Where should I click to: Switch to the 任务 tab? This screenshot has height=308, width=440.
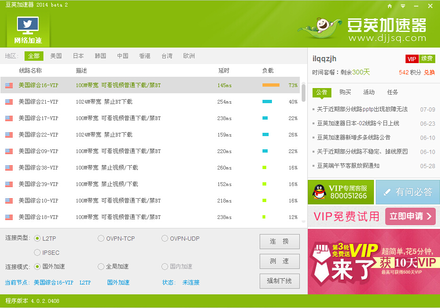pyautogui.click(x=392, y=92)
